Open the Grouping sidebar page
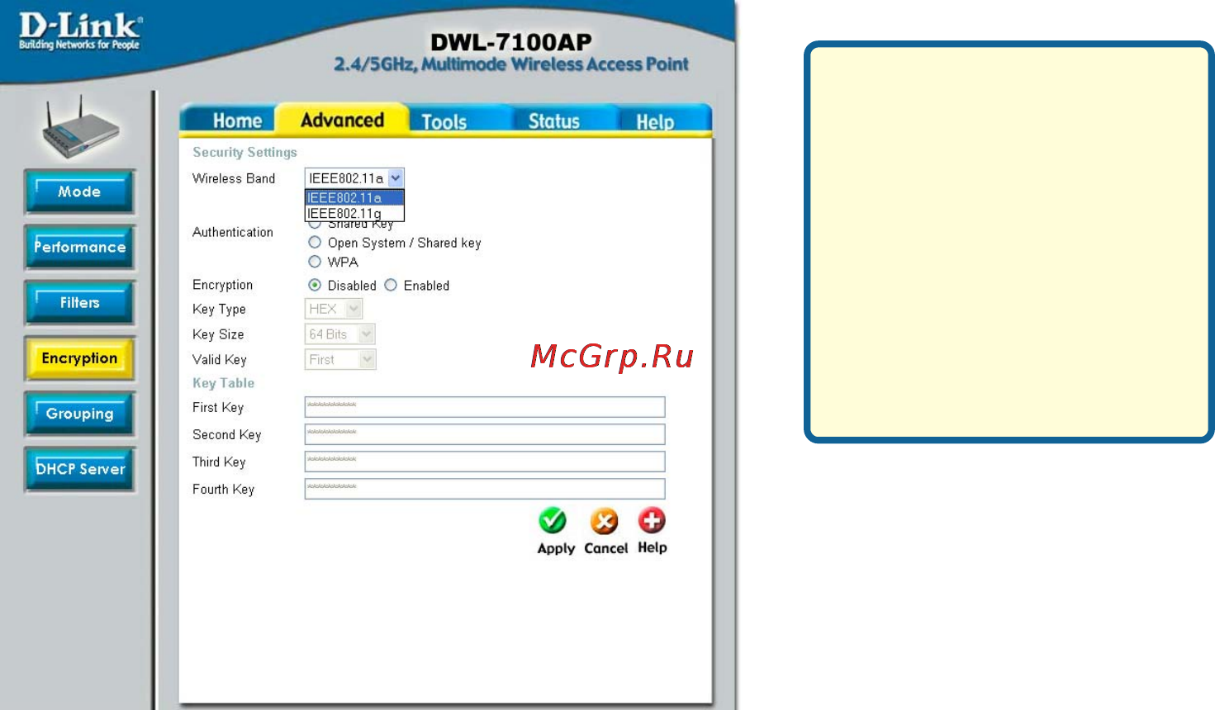 tap(79, 414)
